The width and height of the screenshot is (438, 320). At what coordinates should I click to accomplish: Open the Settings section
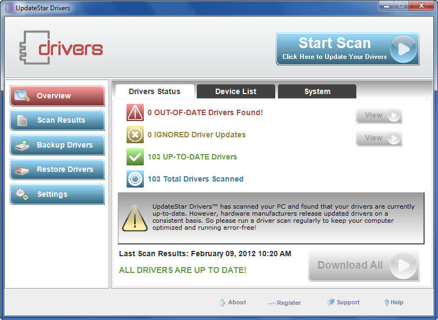(x=57, y=194)
